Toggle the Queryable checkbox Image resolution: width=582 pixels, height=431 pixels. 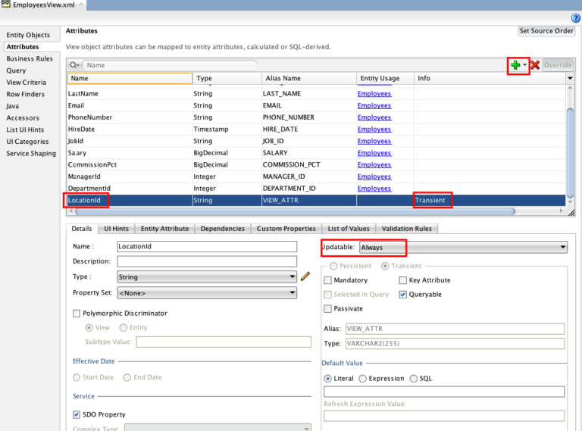403,295
